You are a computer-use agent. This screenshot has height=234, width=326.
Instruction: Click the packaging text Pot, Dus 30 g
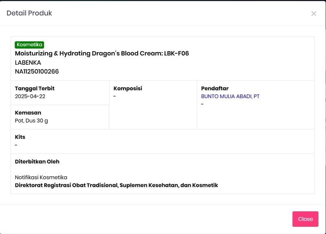coord(31,121)
